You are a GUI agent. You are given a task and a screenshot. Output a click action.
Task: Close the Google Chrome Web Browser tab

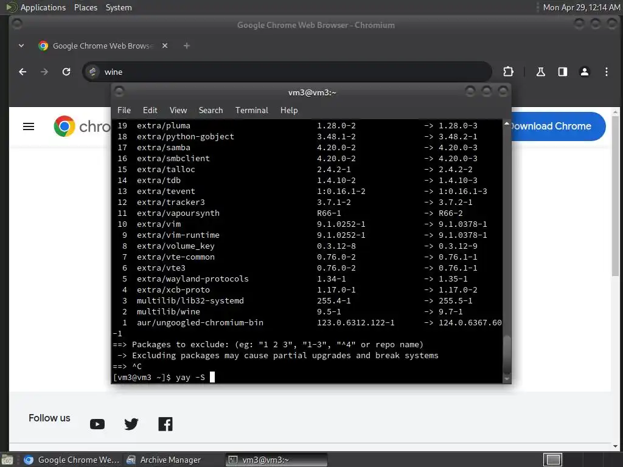coord(165,46)
